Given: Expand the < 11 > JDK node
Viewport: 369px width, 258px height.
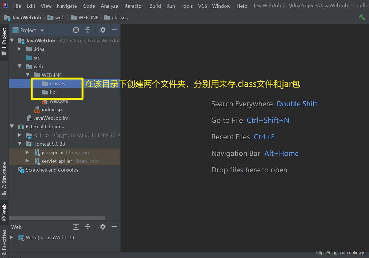Looking at the screenshot, I should click(19, 135).
